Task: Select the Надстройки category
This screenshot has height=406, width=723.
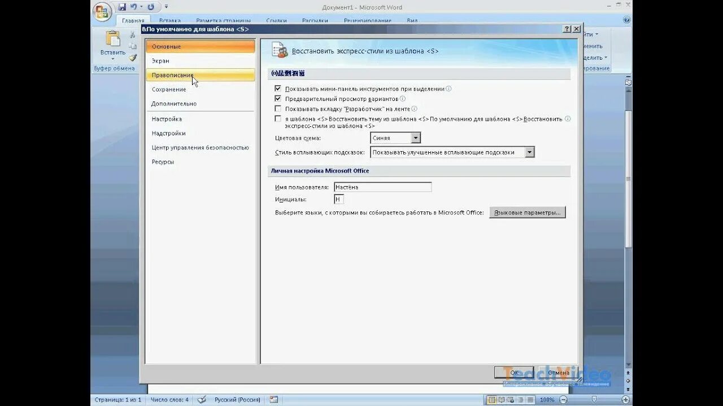Action: 201,133
